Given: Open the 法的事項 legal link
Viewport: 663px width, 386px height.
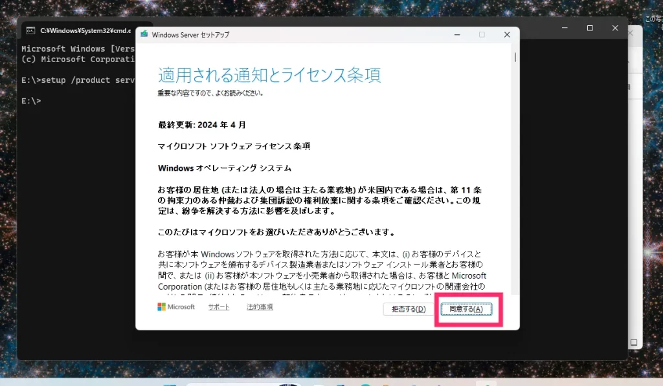Looking at the screenshot, I should click(260, 307).
